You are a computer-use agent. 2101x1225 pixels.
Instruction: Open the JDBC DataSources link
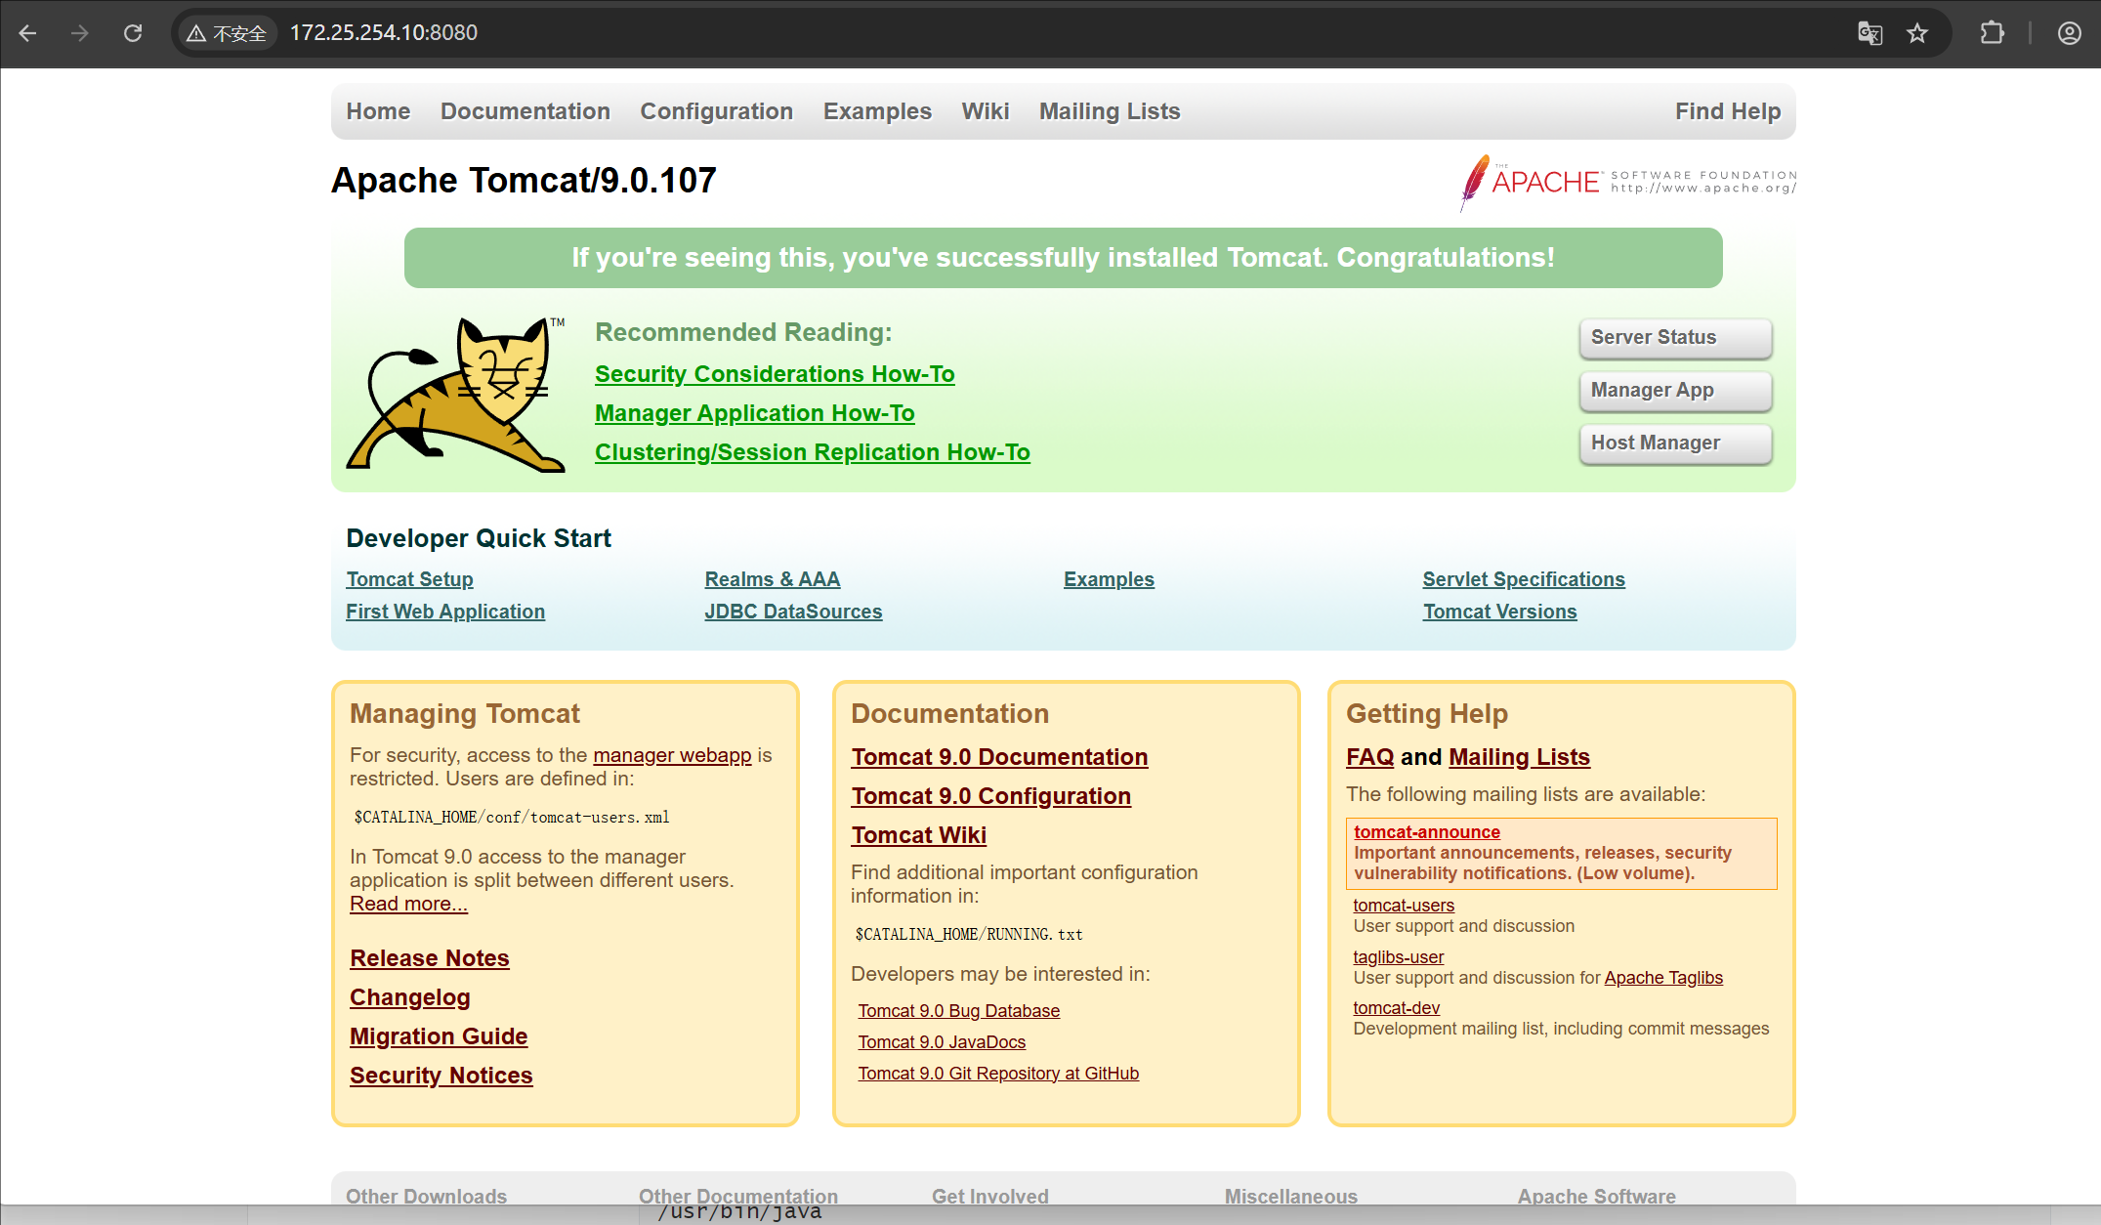pyautogui.click(x=793, y=612)
